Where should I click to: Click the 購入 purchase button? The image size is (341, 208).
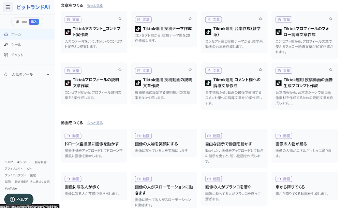[x=34, y=22]
